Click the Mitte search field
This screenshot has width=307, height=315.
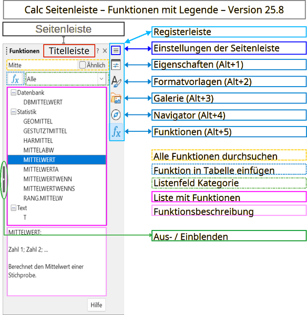pos(42,65)
